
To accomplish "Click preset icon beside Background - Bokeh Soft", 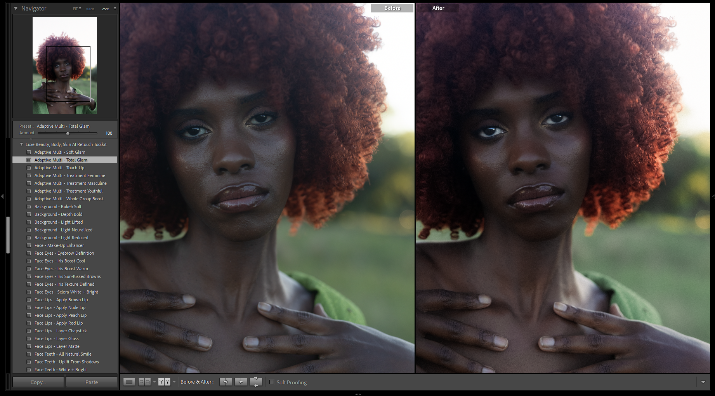I will coord(29,207).
